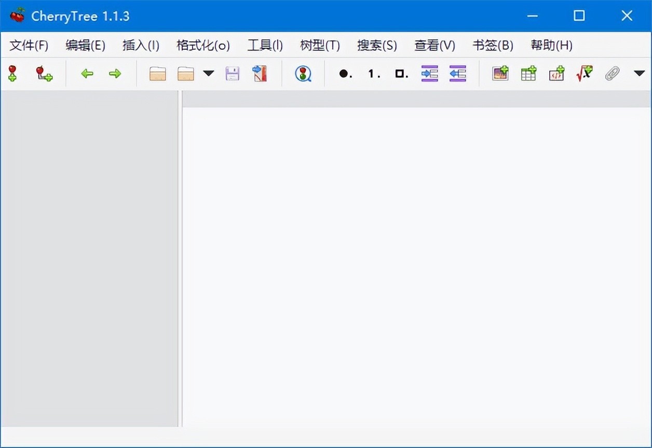
Task: Go back to previously visited node
Action: click(x=87, y=74)
